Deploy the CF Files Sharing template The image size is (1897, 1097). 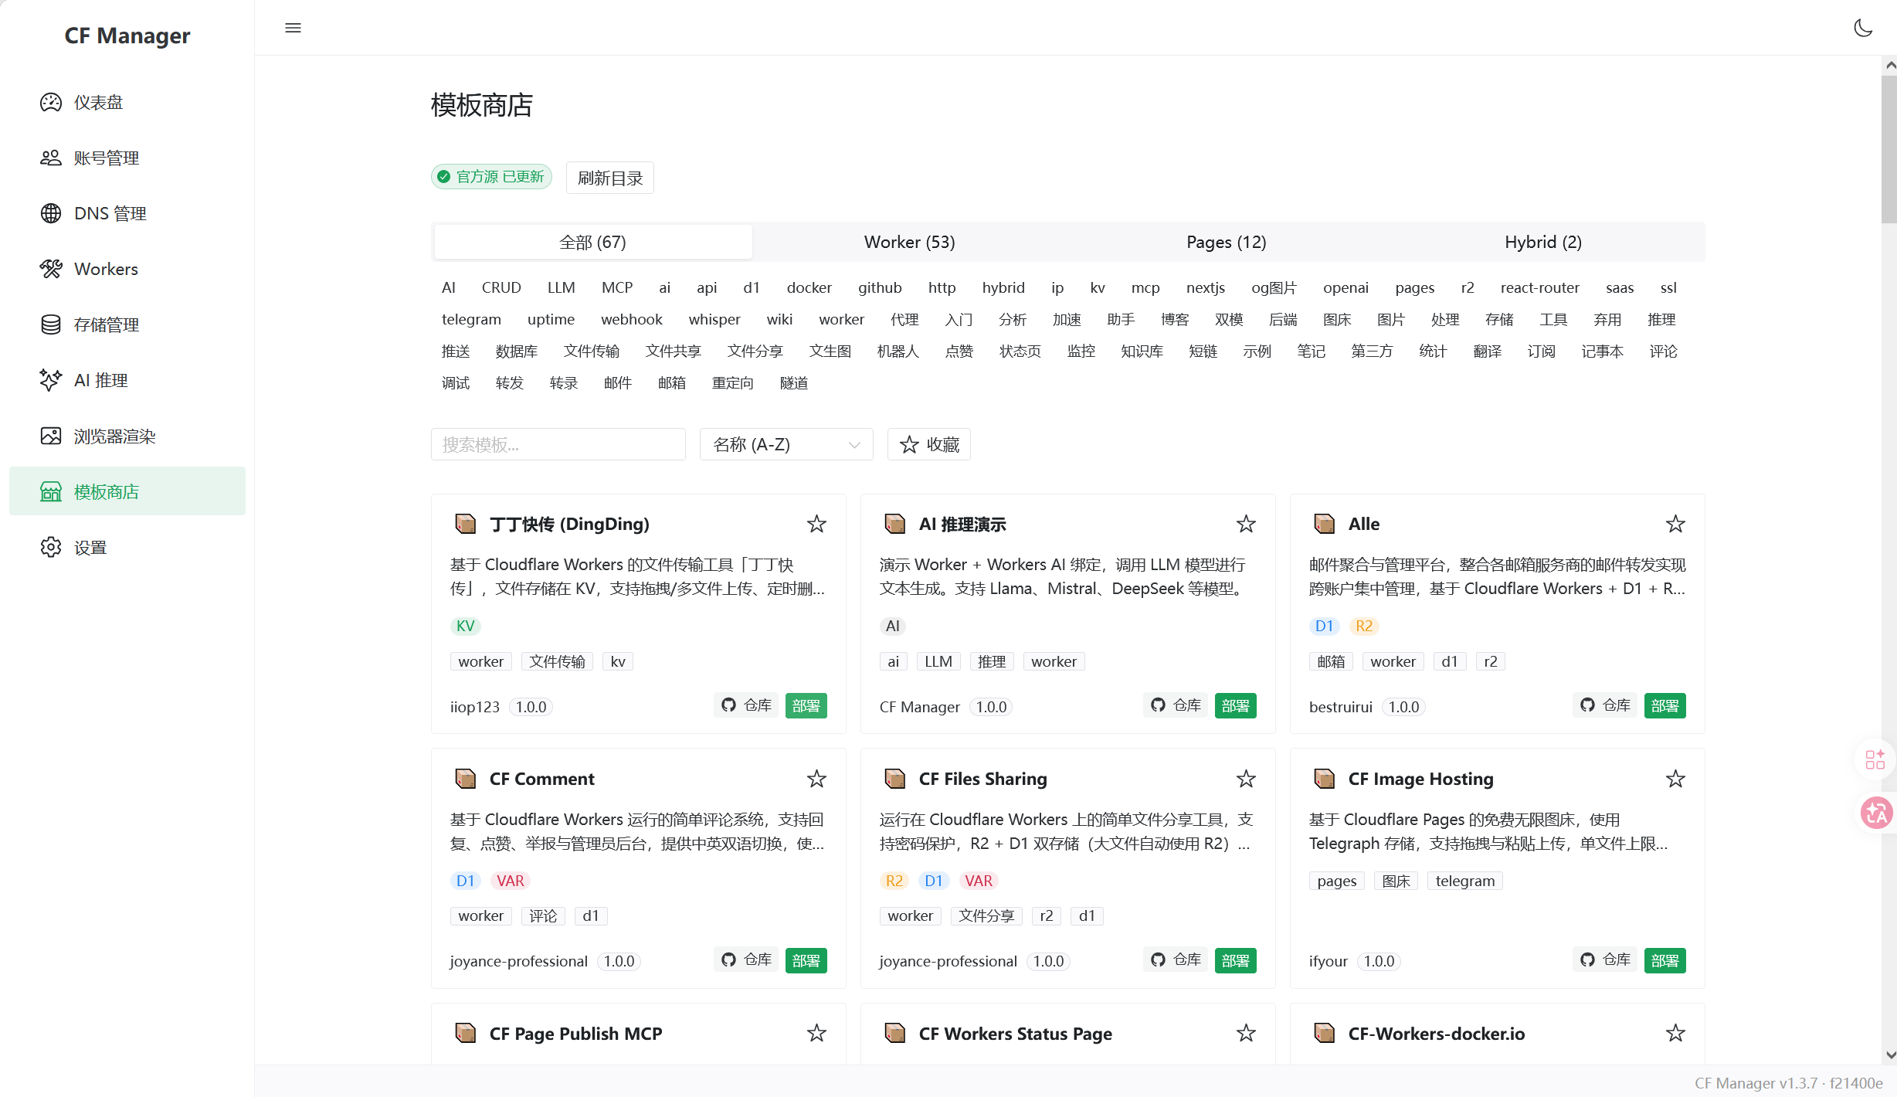coord(1236,960)
